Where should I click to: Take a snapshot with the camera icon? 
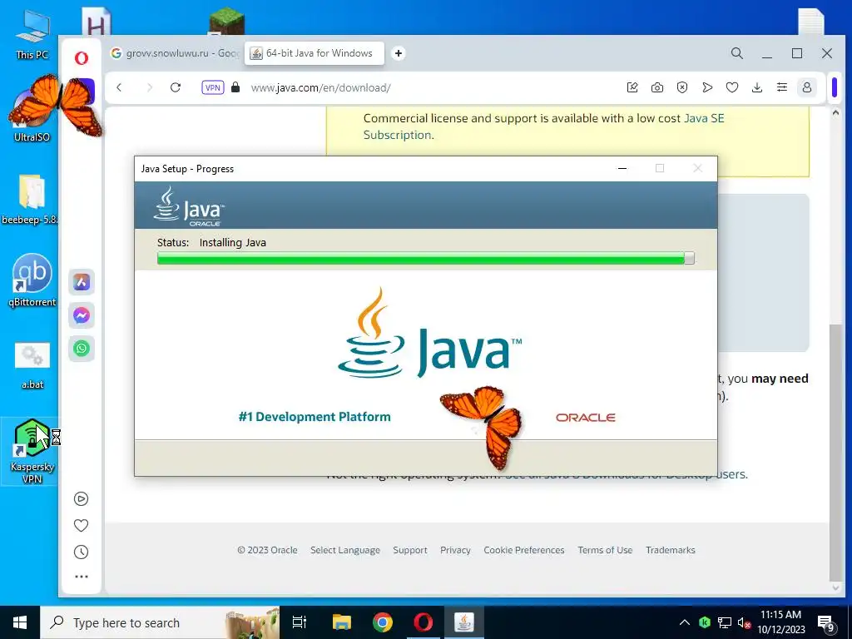click(x=657, y=87)
